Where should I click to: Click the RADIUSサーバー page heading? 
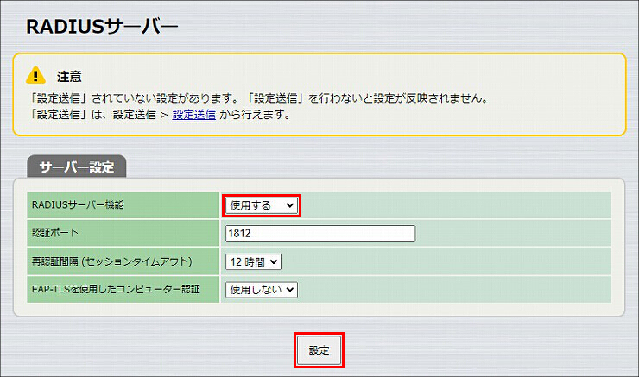tap(102, 27)
